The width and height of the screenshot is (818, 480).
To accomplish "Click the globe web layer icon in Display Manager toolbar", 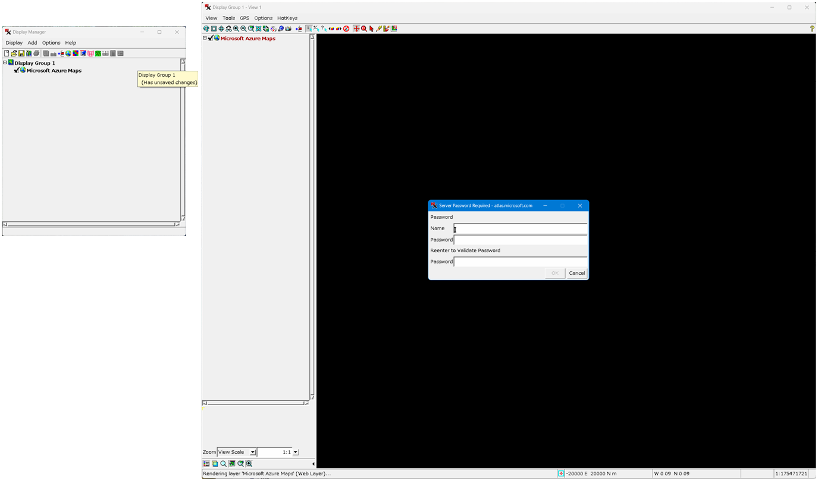I will click(x=68, y=54).
